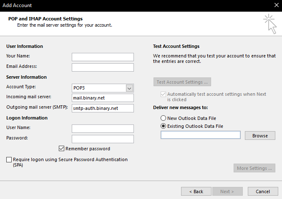Focus the Incoming mail server field
The height and width of the screenshot is (199, 282).
103,98
